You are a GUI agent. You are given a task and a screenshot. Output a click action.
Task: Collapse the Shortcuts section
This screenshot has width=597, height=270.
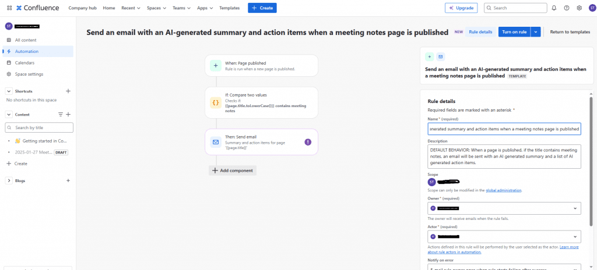pyautogui.click(x=9, y=91)
